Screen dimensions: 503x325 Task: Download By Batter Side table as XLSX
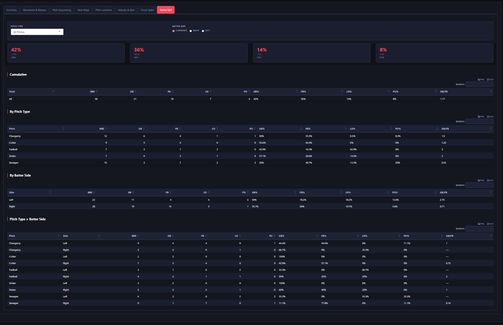pyautogui.click(x=490, y=180)
